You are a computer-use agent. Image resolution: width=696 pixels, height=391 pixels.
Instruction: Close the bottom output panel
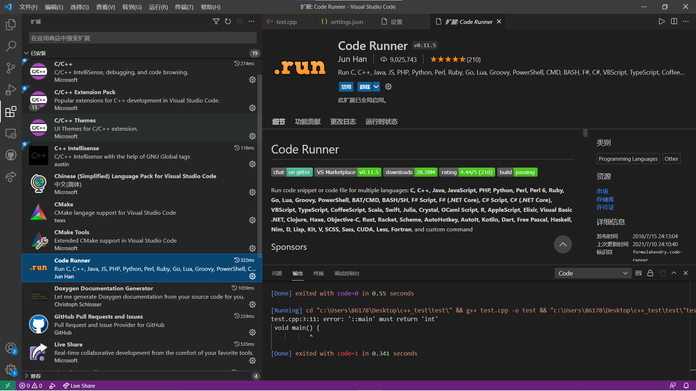685,273
